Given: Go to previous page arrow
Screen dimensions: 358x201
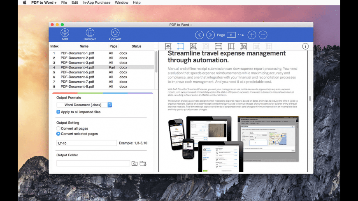Looking at the screenshot, I should (x=200, y=35).
